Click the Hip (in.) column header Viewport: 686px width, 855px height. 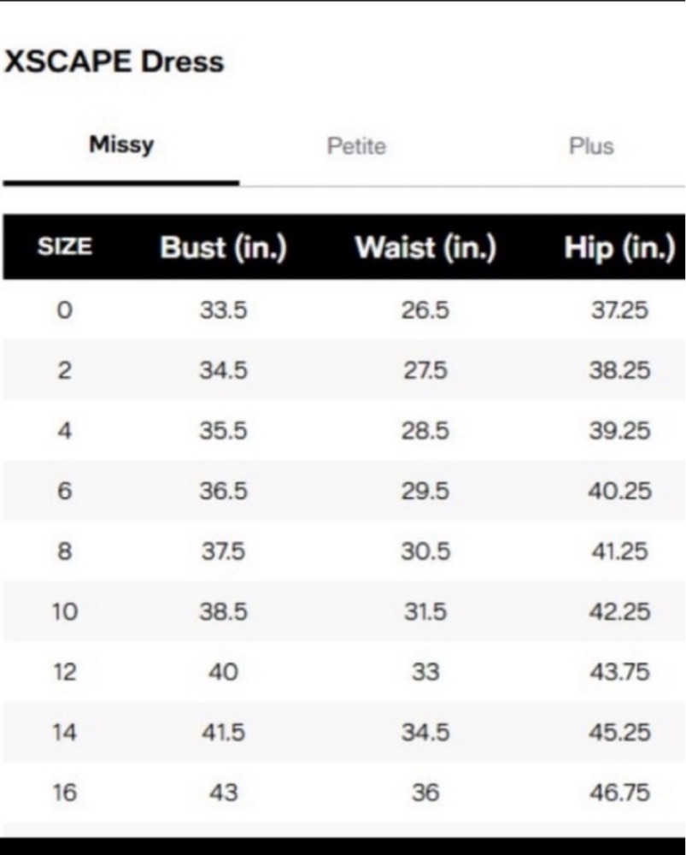tap(619, 248)
